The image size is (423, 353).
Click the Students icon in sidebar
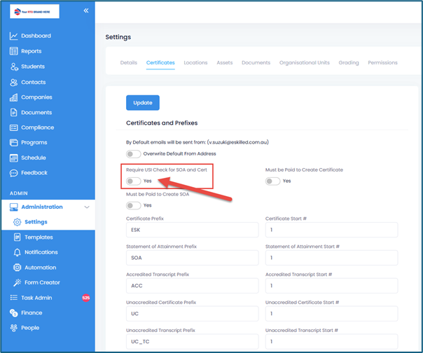(13, 67)
